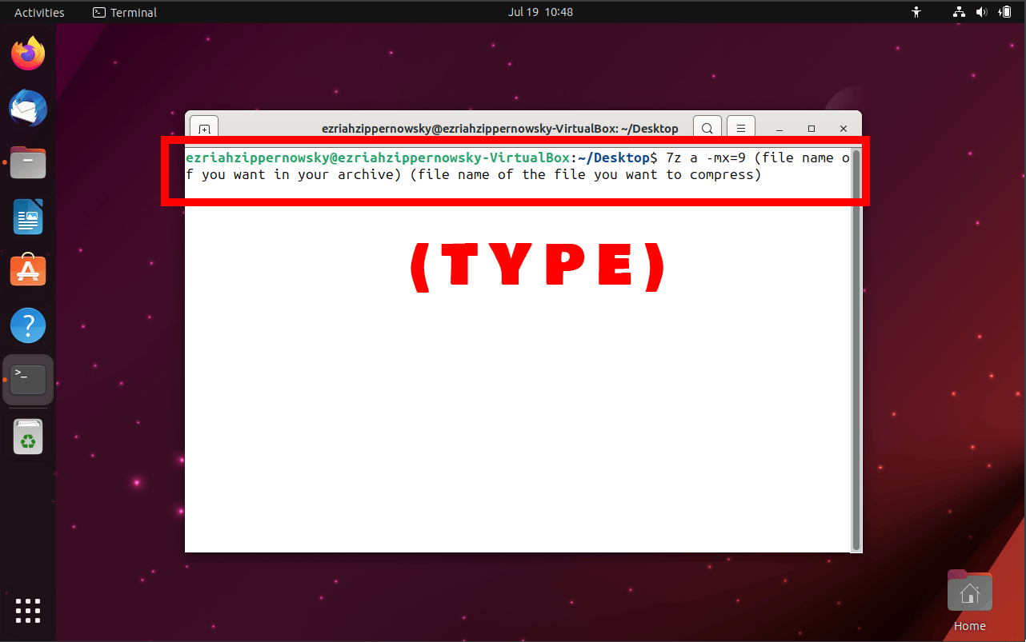The image size is (1026, 642).
Task: Open the calendar via the Jul 19 clock
Action: coord(540,12)
